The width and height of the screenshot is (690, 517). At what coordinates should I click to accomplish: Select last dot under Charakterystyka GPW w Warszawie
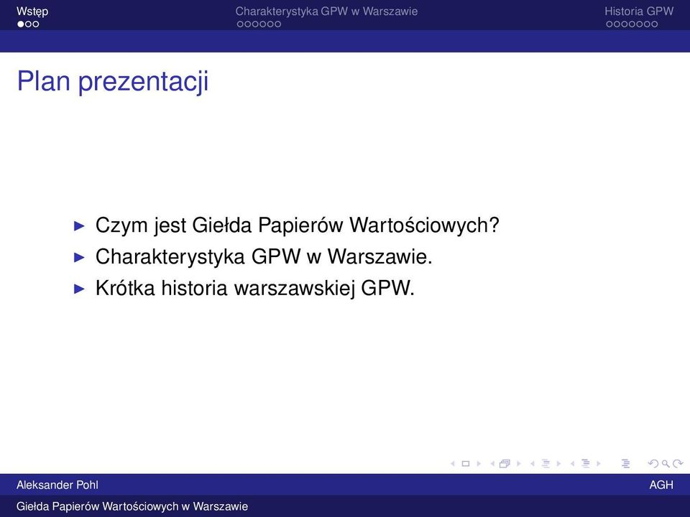click(x=277, y=24)
